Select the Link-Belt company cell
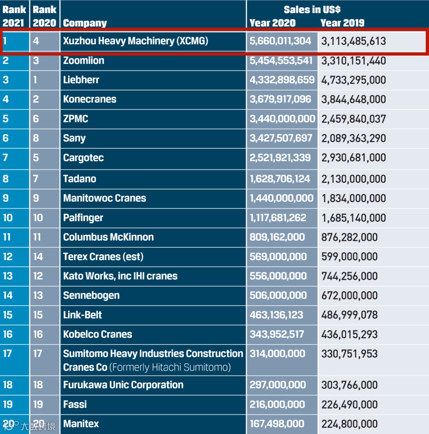Viewport: 429px width, 434px height. pyautogui.click(x=153, y=315)
